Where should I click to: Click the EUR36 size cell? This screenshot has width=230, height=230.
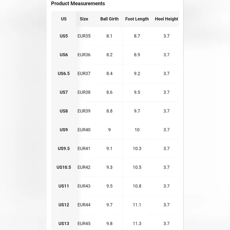coord(84,55)
